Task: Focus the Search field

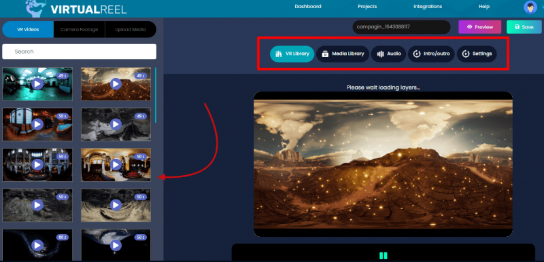Action: point(79,52)
